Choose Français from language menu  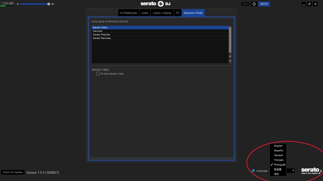coord(278,160)
